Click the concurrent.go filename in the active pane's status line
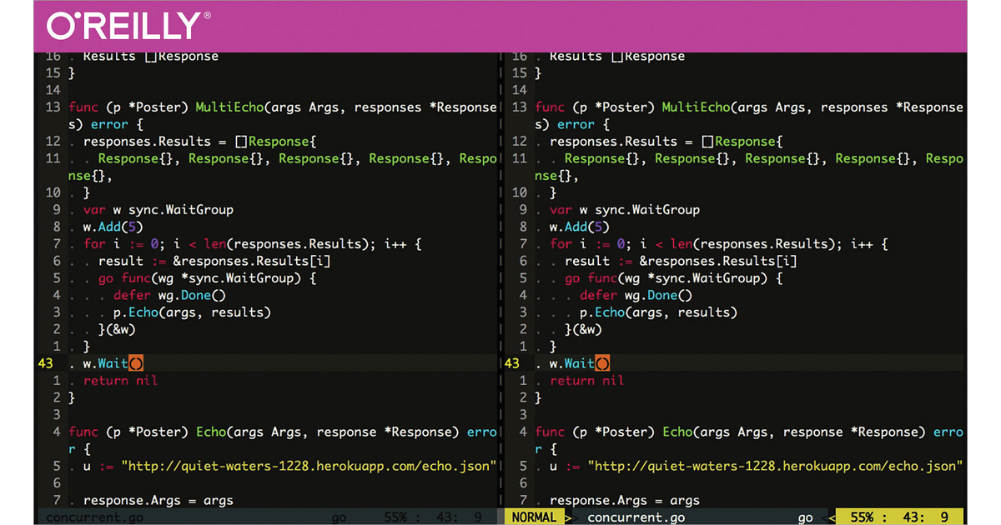The width and height of the screenshot is (1001, 525). [x=636, y=517]
